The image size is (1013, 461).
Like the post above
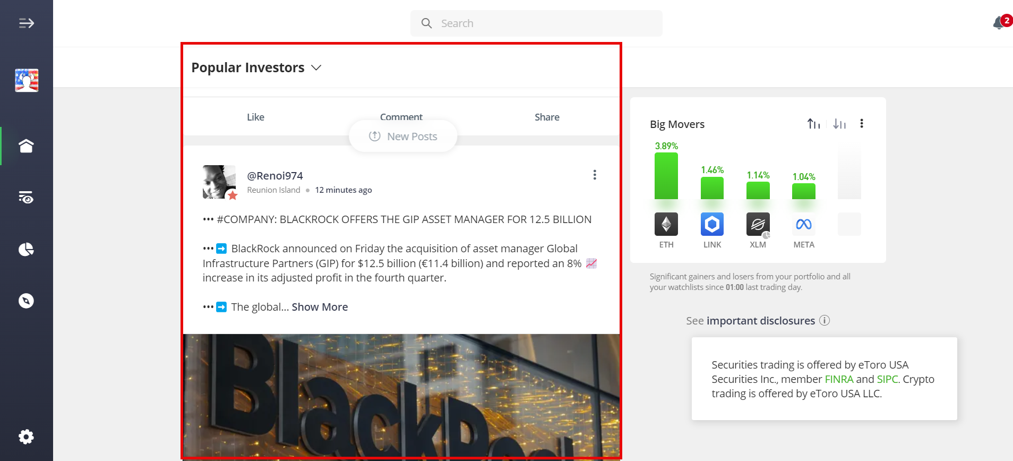point(255,117)
